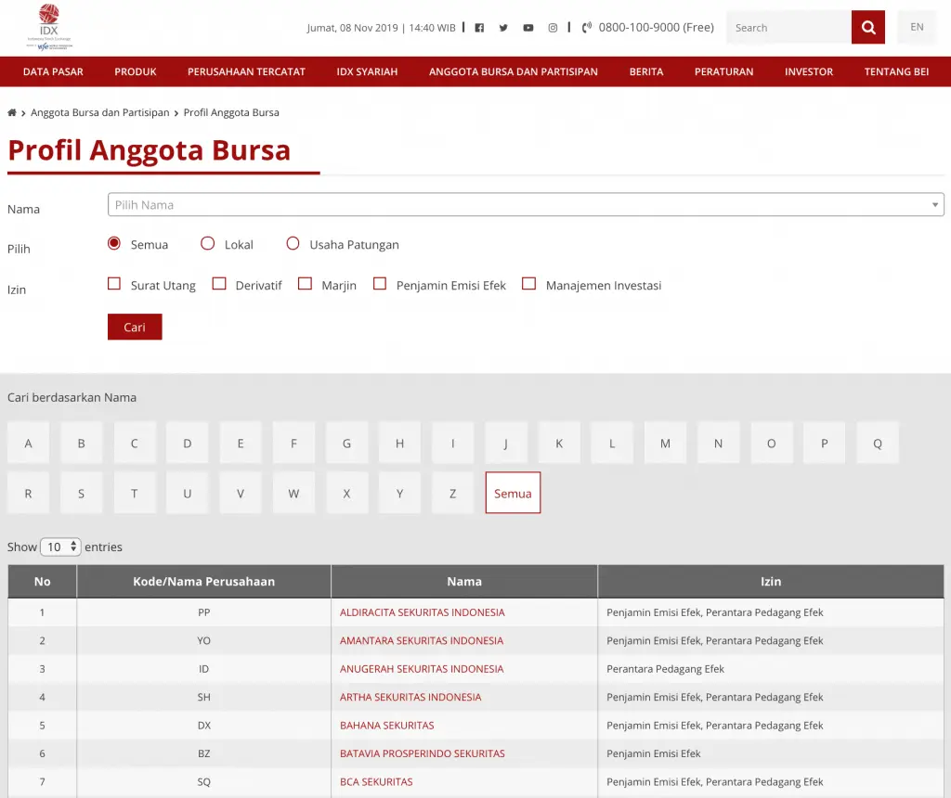951x798 pixels.
Task: Open the IDX SYARIAH menu
Action: (367, 71)
